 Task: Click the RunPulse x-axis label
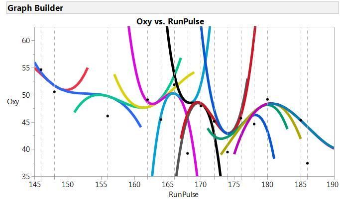tap(184, 195)
